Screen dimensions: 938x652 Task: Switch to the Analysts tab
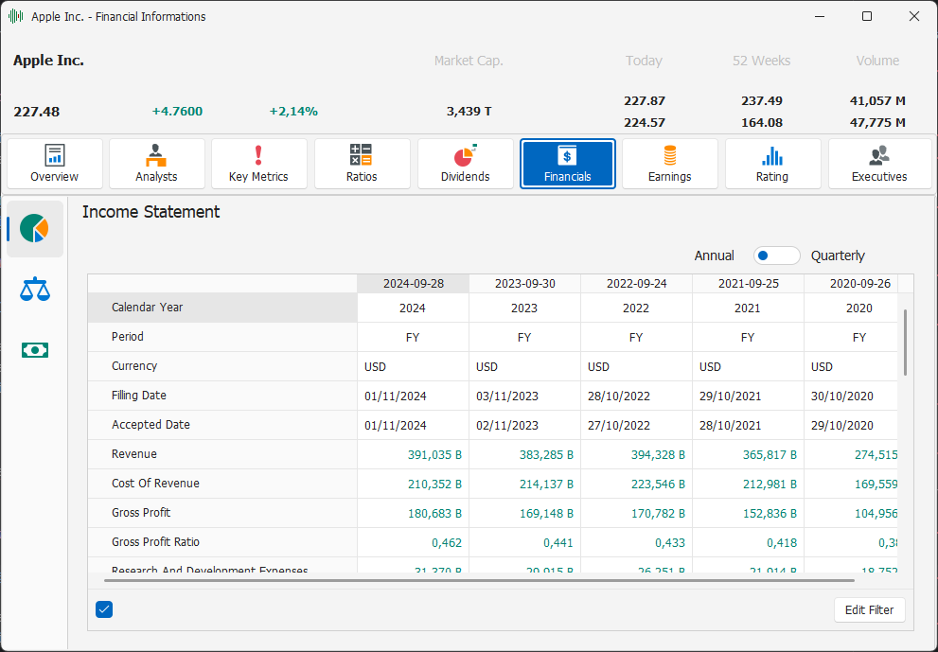[157, 164]
